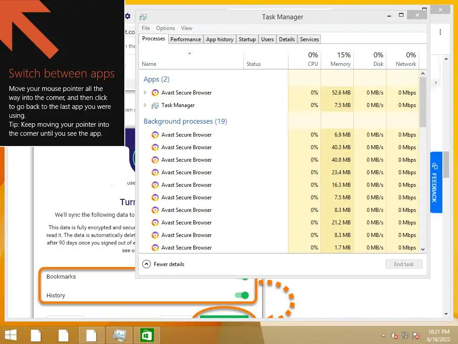This screenshot has width=458, height=344.
Task: Expand the Task Manager app entry
Action: [x=145, y=105]
